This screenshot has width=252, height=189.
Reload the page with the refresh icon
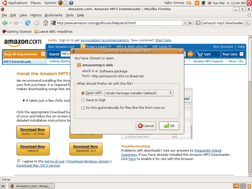click(x=28, y=23)
